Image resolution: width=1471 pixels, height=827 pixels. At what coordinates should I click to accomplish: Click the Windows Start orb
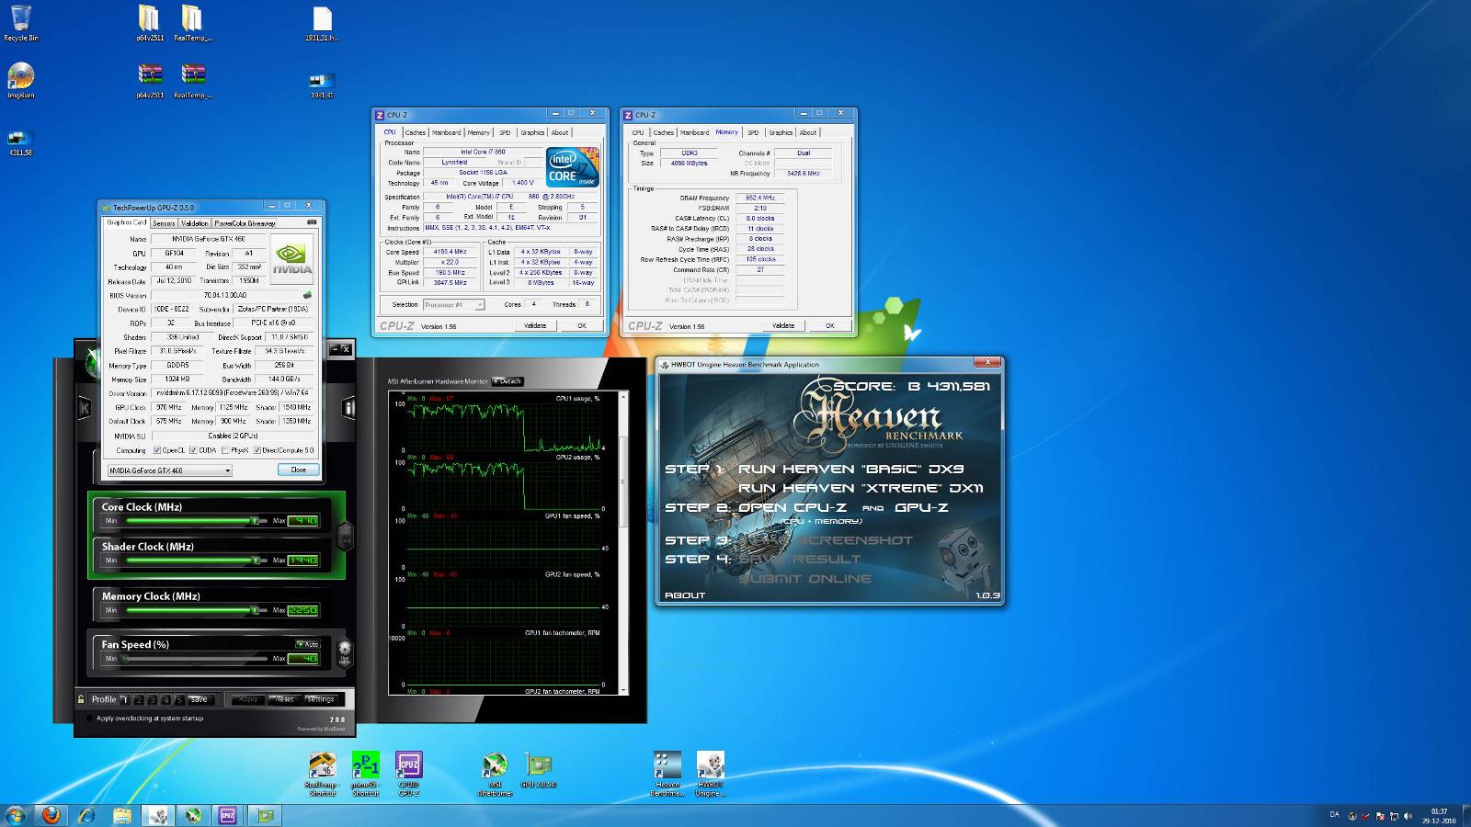[16, 815]
